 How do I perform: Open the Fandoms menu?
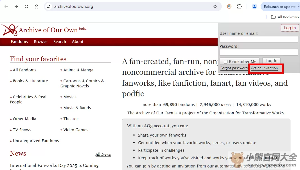click(19, 42)
